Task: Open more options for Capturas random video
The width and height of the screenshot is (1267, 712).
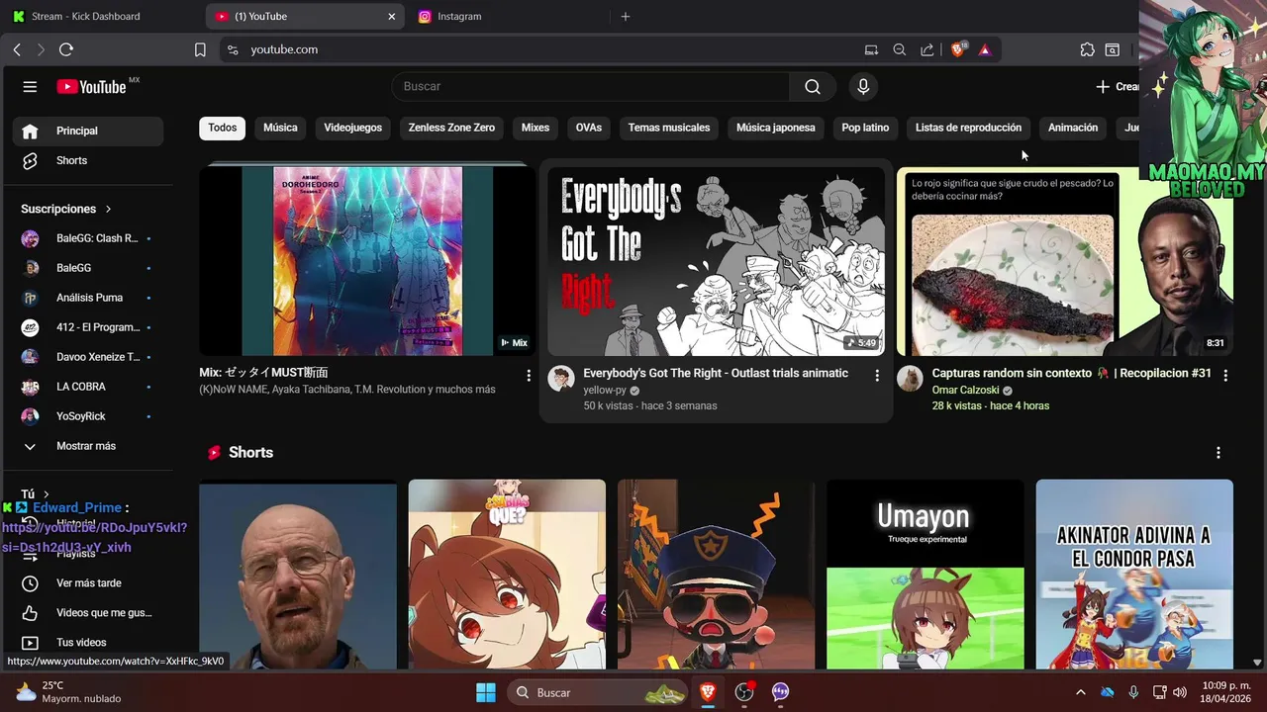Action: point(1225,376)
